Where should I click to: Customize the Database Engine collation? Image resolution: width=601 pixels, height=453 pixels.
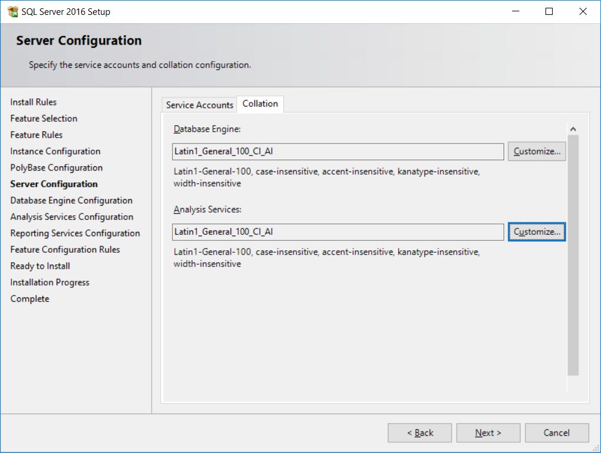(x=537, y=151)
